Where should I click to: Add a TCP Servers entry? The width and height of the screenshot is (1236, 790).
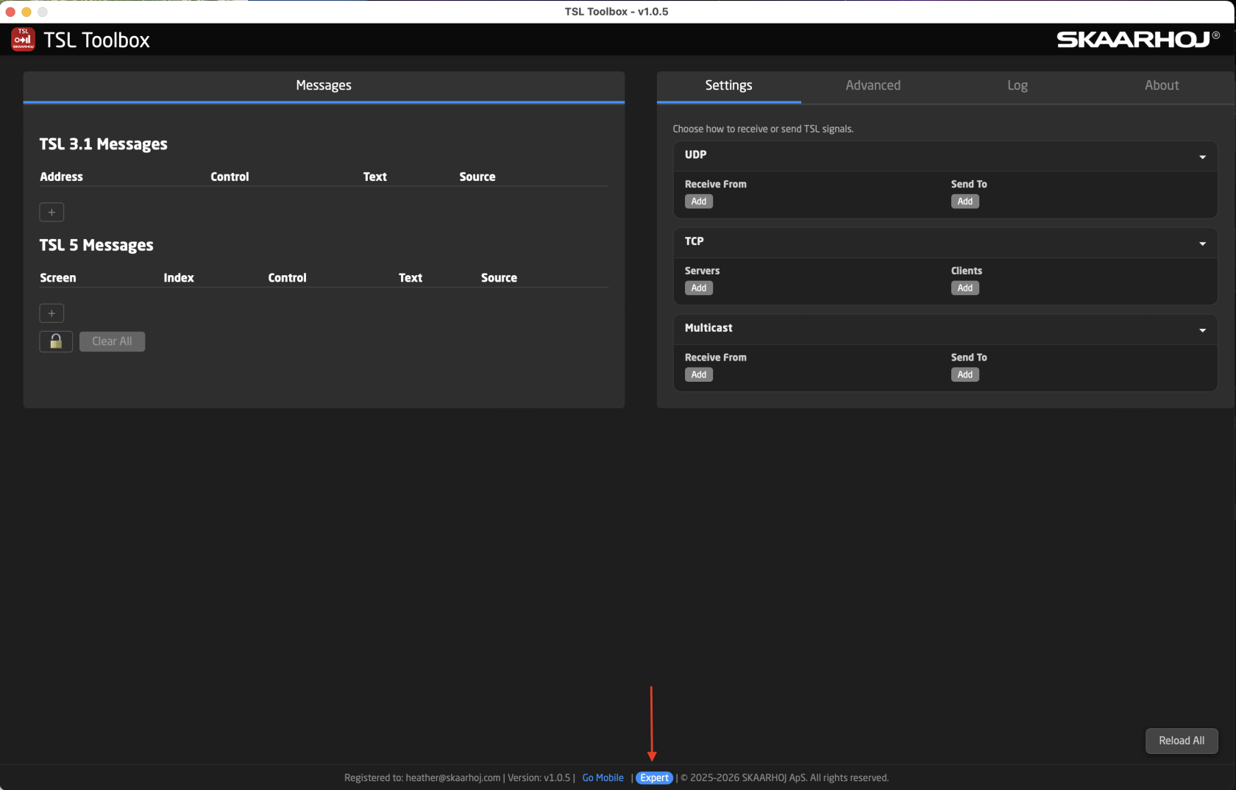click(x=699, y=288)
